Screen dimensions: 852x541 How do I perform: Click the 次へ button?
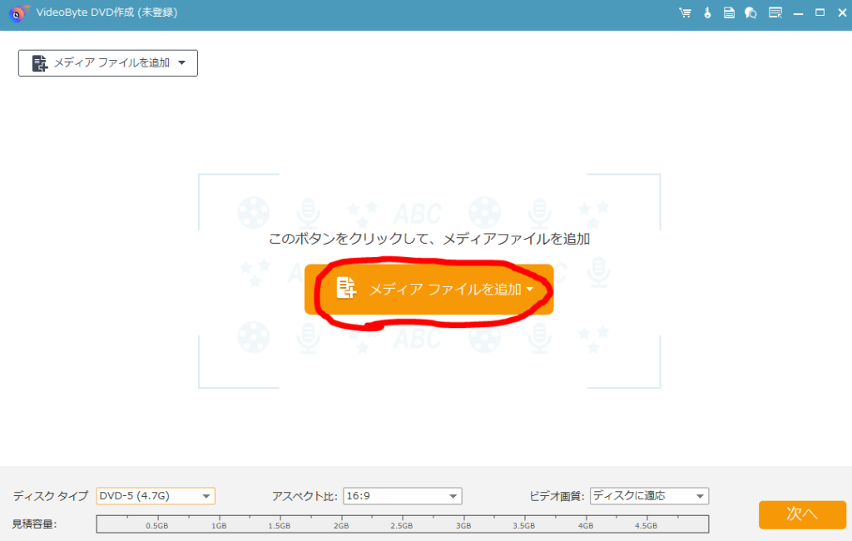pyautogui.click(x=801, y=514)
